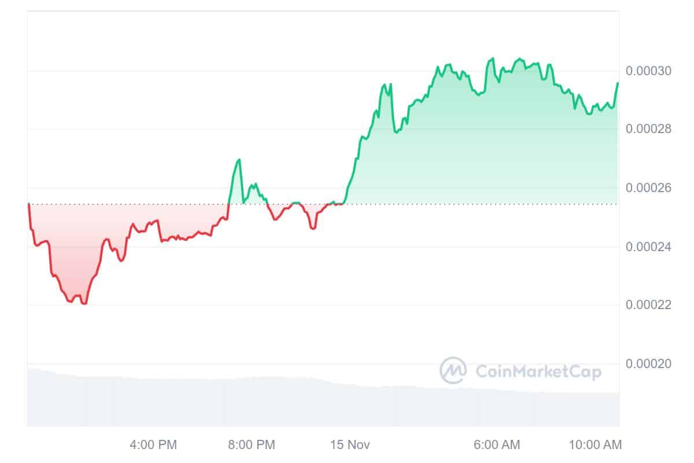694x463 pixels.
Task: Click the CoinMarketCap watermark text
Action: [538, 371]
